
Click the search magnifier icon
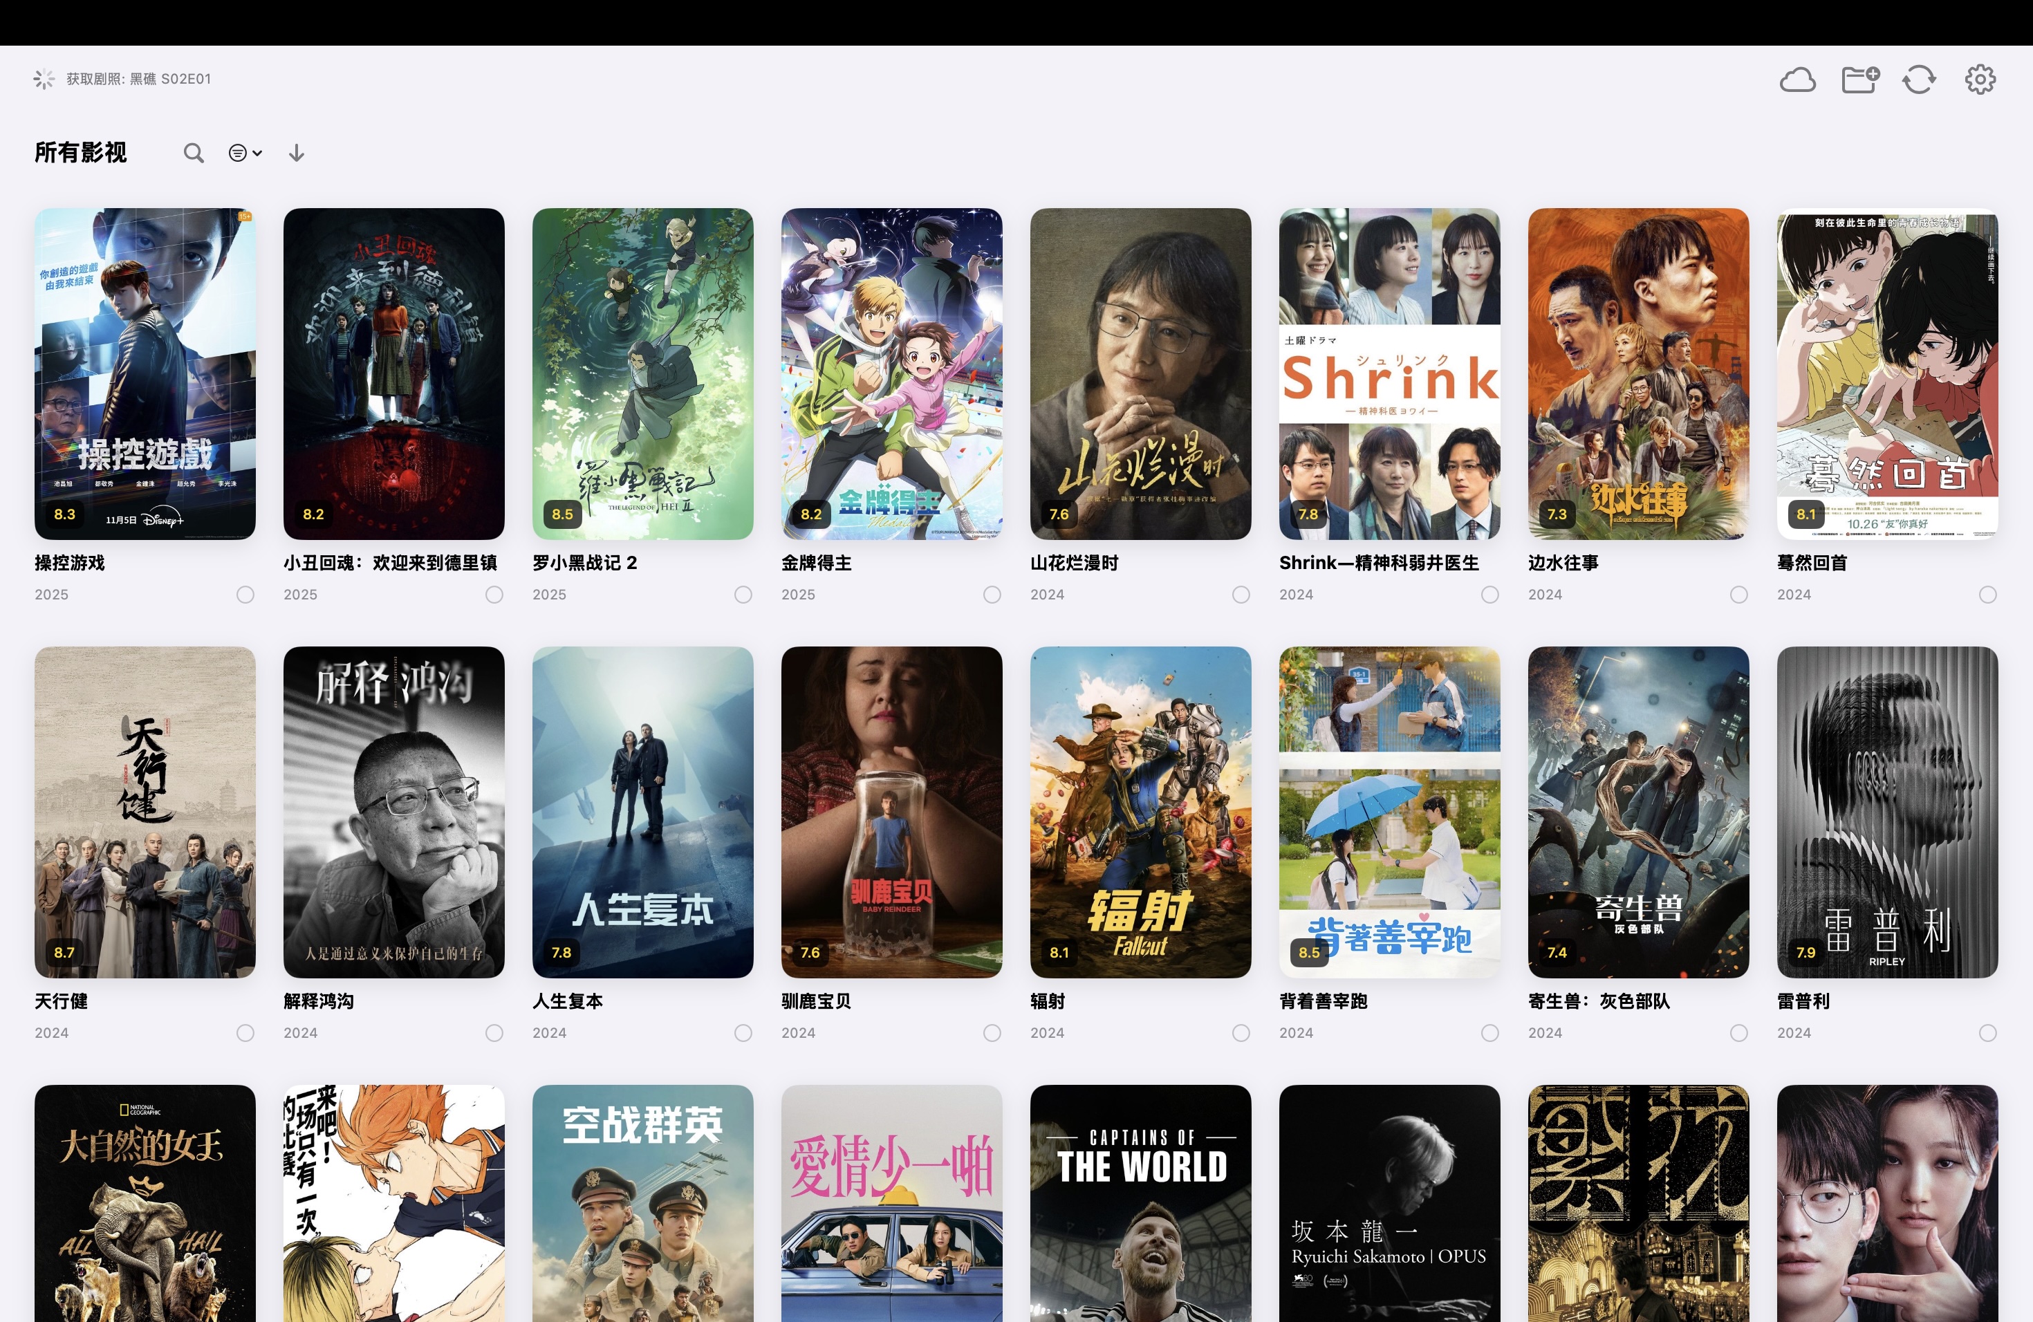pyautogui.click(x=194, y=153)
